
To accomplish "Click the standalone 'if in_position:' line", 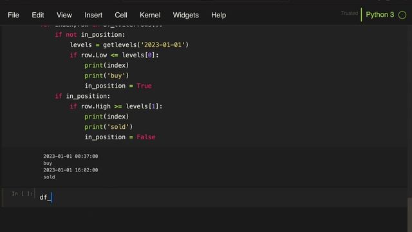I will pos(82,96).
